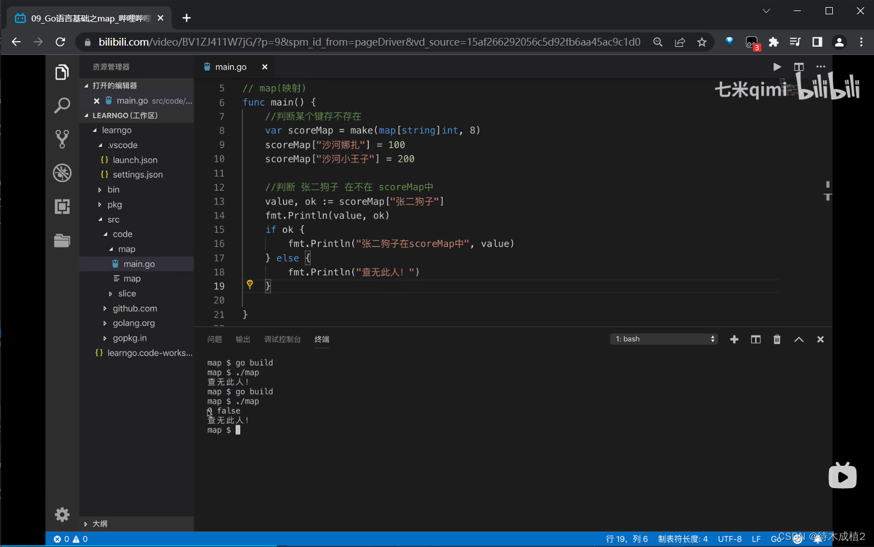
Task: Switch to the 调试控制台 tab
Action: (x=283, y=339)
